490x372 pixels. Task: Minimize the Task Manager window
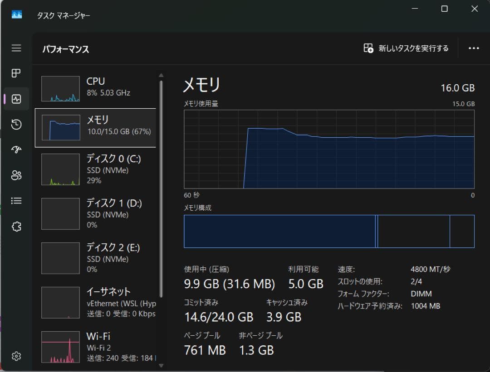pos(415,9)
